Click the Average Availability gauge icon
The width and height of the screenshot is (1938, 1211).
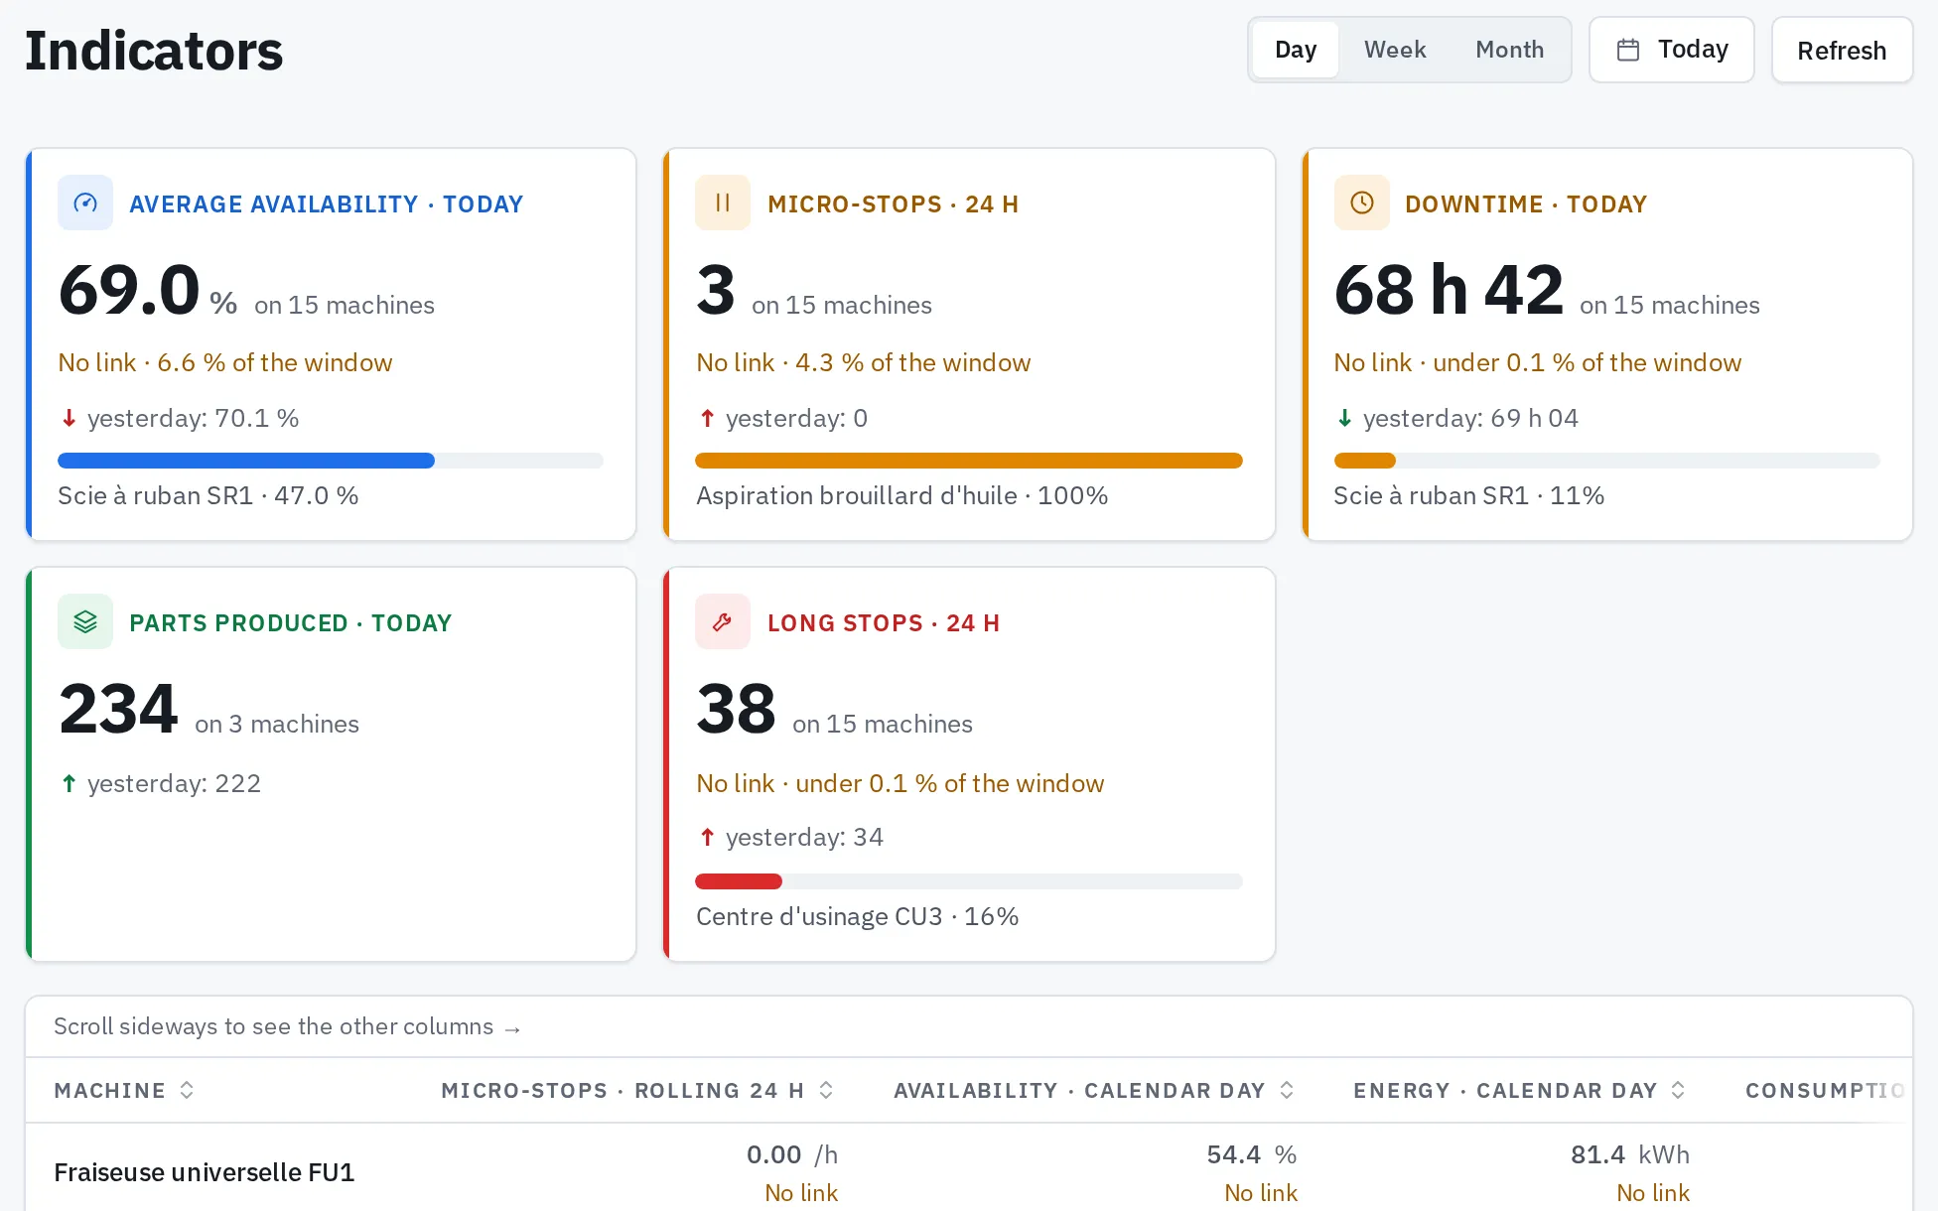click(x=85, y=202)
